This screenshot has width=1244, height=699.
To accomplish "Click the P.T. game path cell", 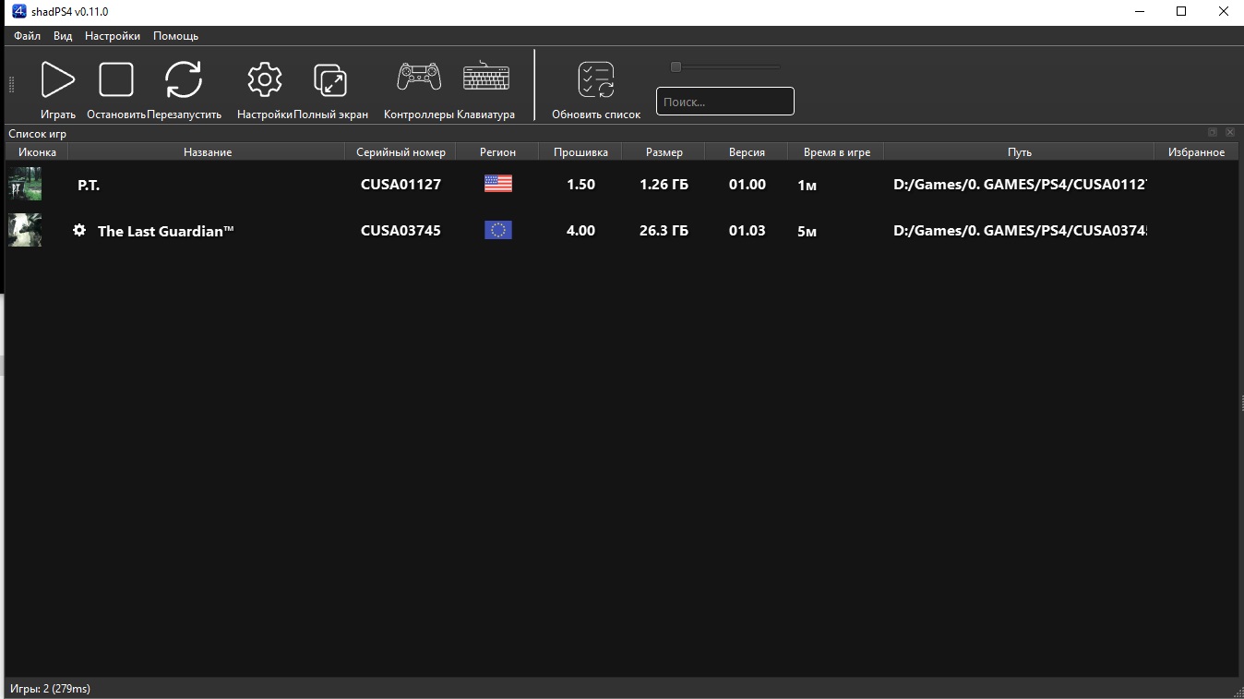I will pos(1020,184).
